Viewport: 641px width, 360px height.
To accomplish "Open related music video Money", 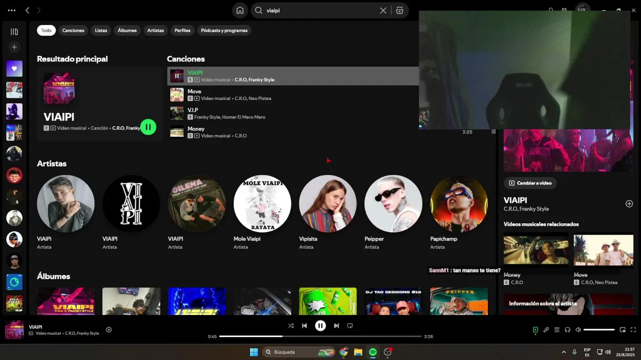I will click(536, 250).
